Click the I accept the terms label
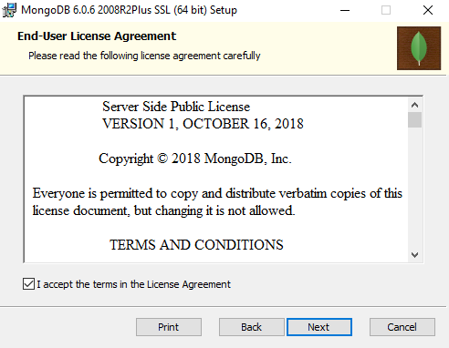 [x=134, y=284]
